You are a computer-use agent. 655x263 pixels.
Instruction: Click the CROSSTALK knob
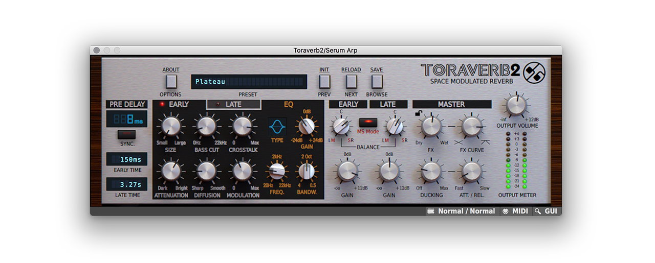pyautogui.click(x=242, y=126)
